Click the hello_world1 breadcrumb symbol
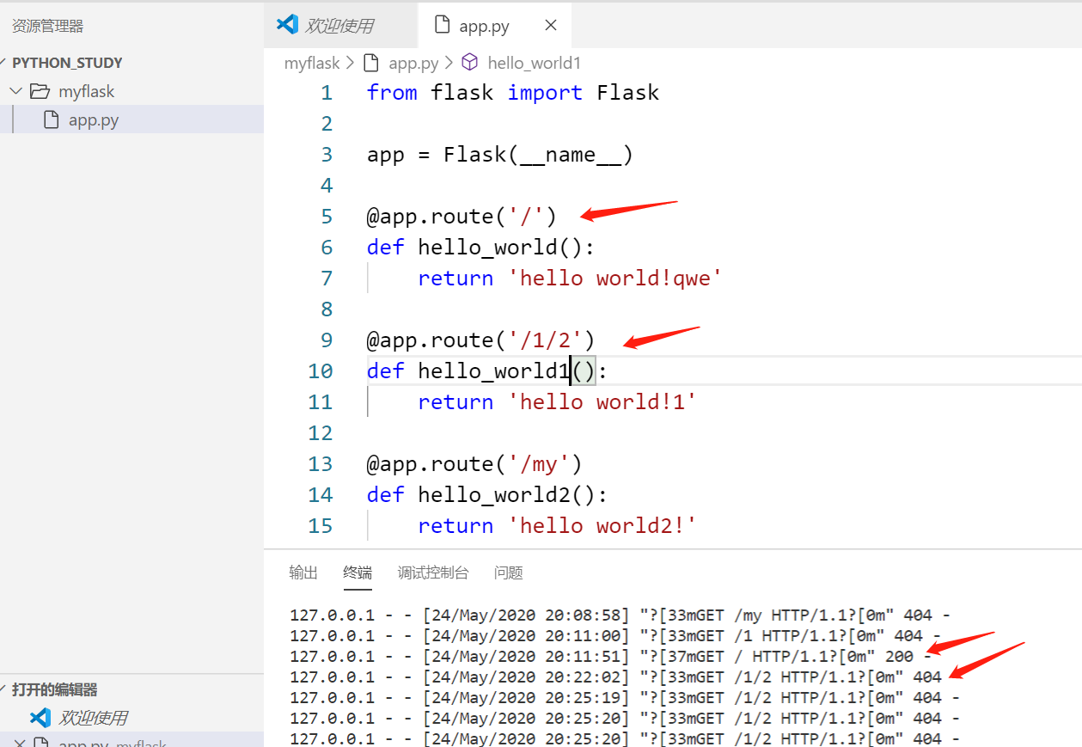Screen dimensions: 1082x747 click(x=535, y=63)
